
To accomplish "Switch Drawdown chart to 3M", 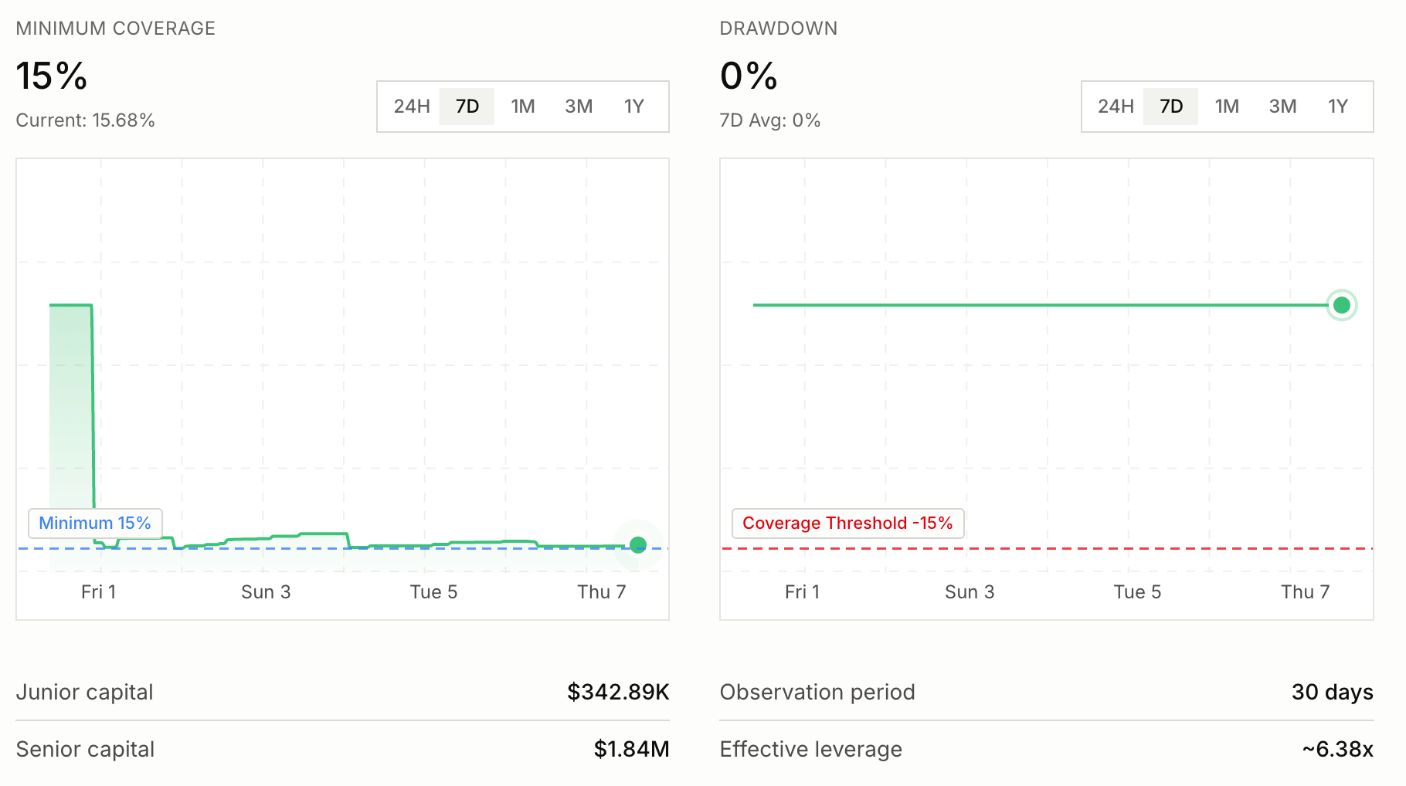I will click(x=1283, y=107).
